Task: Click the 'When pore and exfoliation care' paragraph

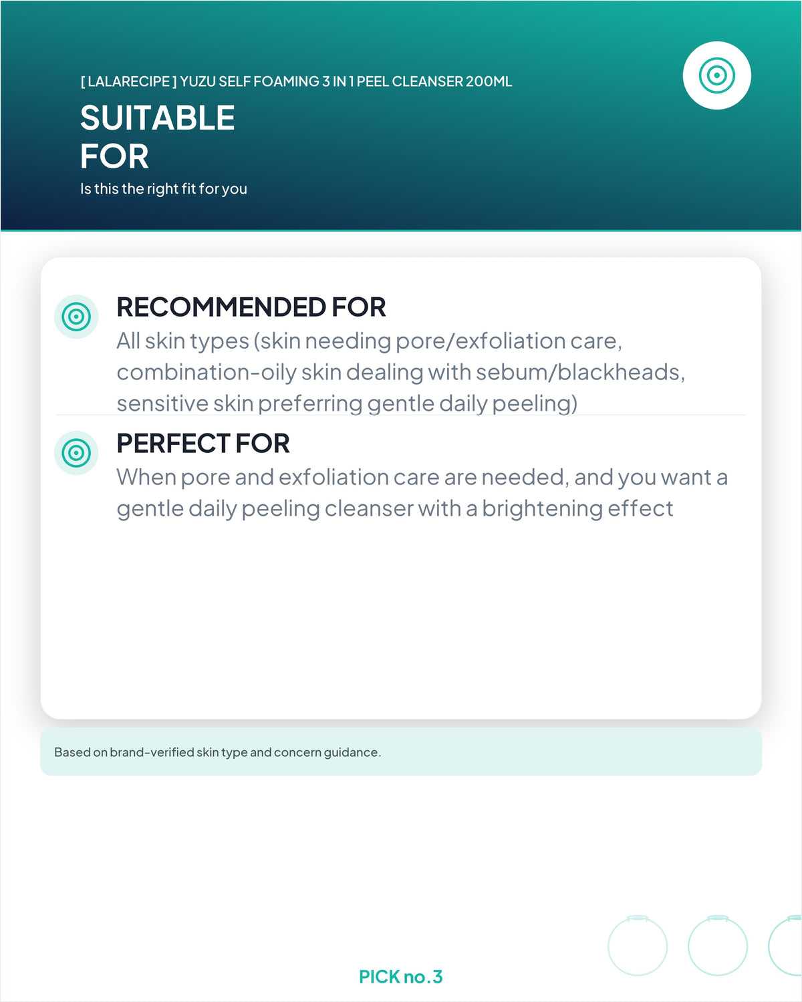Action: point(422,493)
